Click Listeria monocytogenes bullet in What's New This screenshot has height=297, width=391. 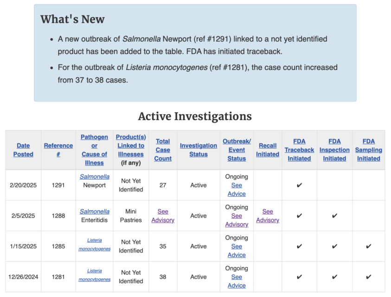click(x=198, y=74)
